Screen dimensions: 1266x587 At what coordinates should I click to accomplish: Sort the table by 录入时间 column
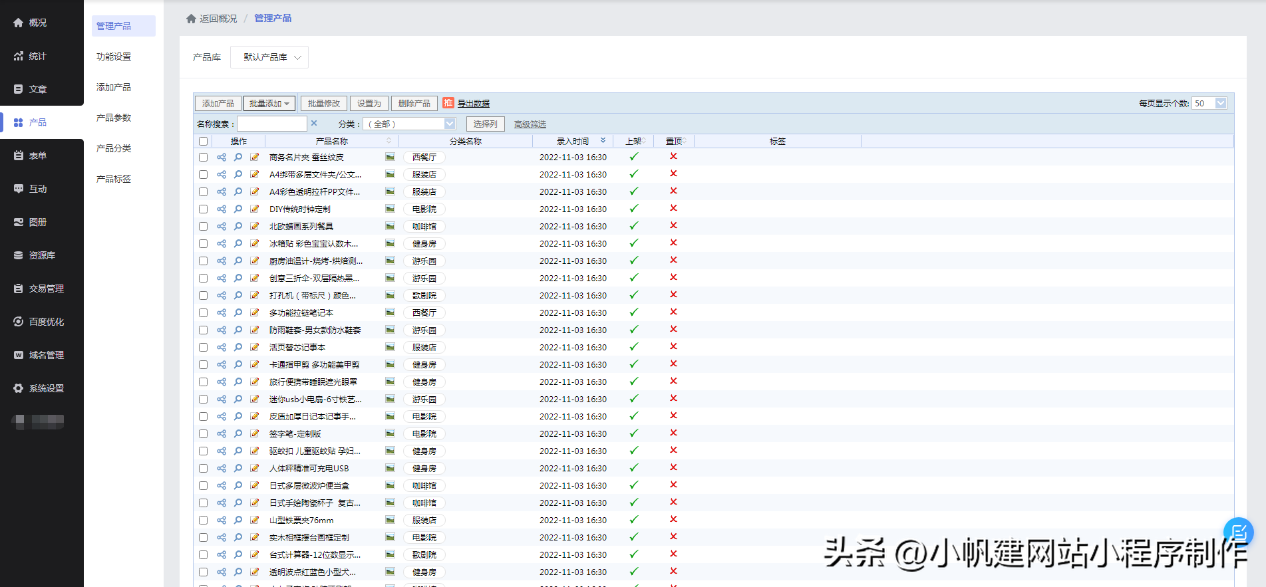[573, 142]
